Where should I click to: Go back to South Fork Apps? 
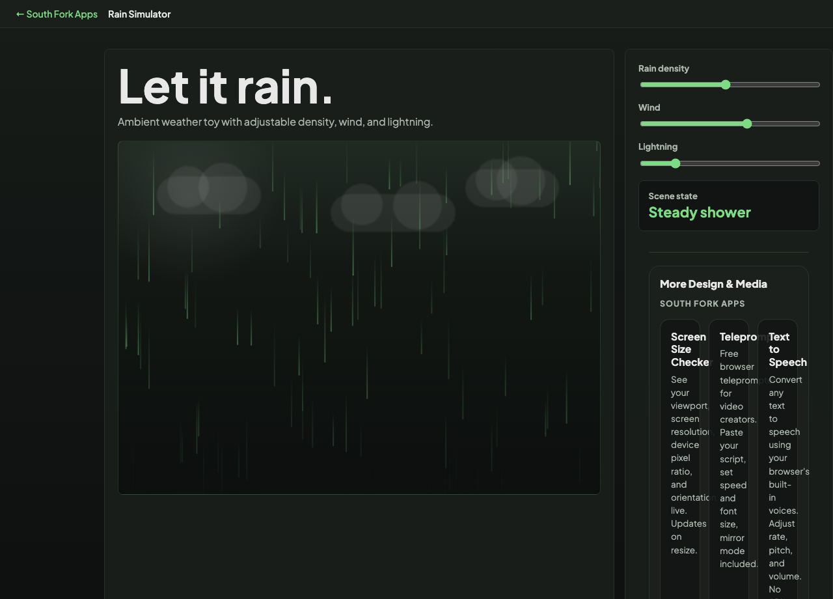click(57, 14)
